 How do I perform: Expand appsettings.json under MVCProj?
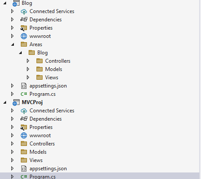point(13,169)
